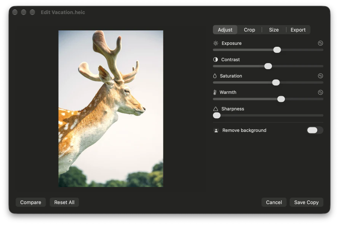
Task: Reset the Saturation adjustment
Action: [x=320, y=76]
